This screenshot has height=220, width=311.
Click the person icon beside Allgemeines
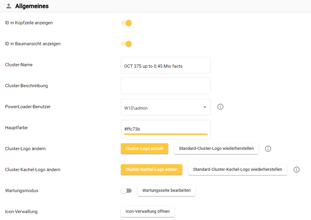tap(9, 6)
